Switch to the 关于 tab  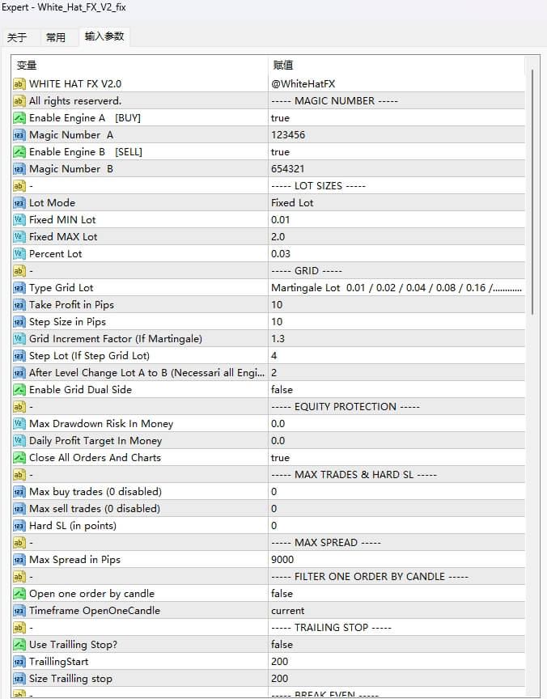point(17,37)
